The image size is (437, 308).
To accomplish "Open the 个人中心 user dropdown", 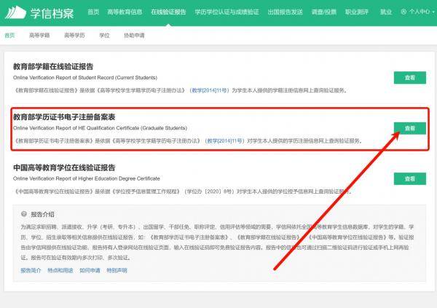I will point(416,12).
